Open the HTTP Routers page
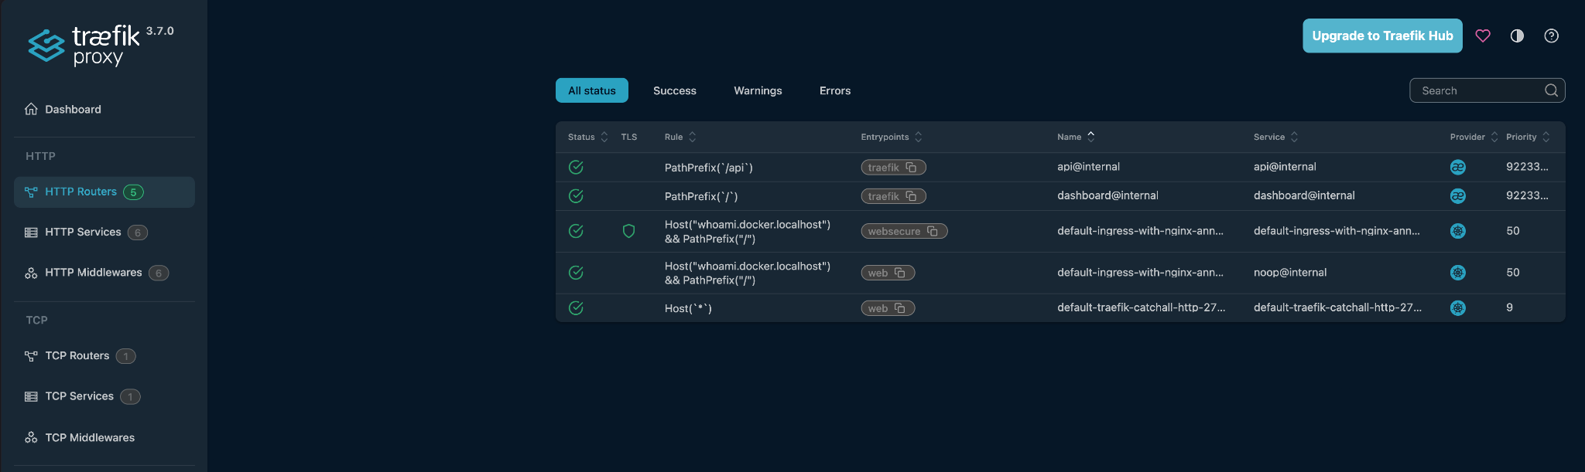Image resolution: width=1585 pixels, height=472 pixels. click(x=104, y=192)
